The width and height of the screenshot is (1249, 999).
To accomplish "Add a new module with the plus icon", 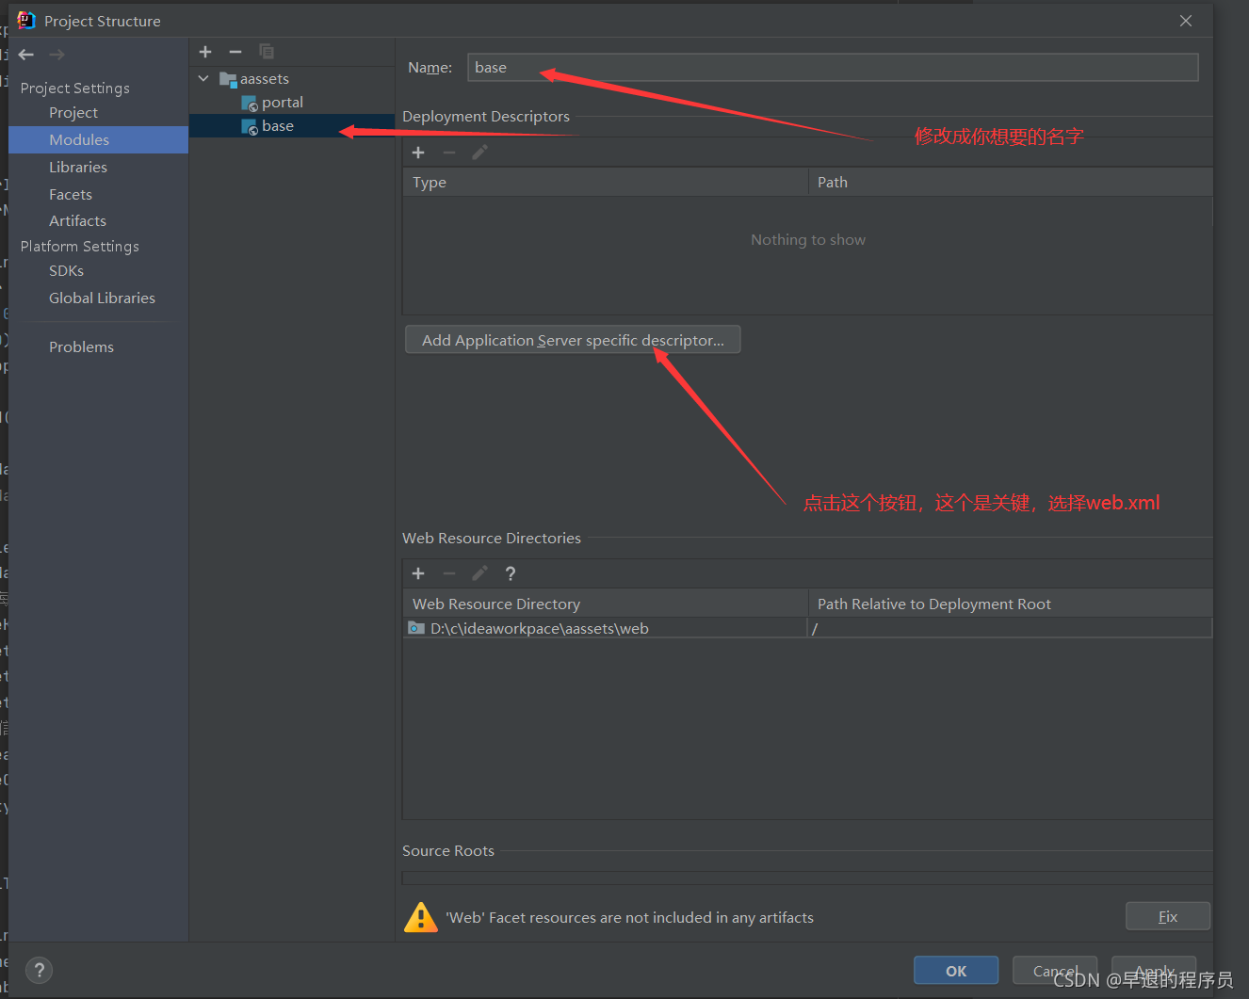I will click(205, 52).
